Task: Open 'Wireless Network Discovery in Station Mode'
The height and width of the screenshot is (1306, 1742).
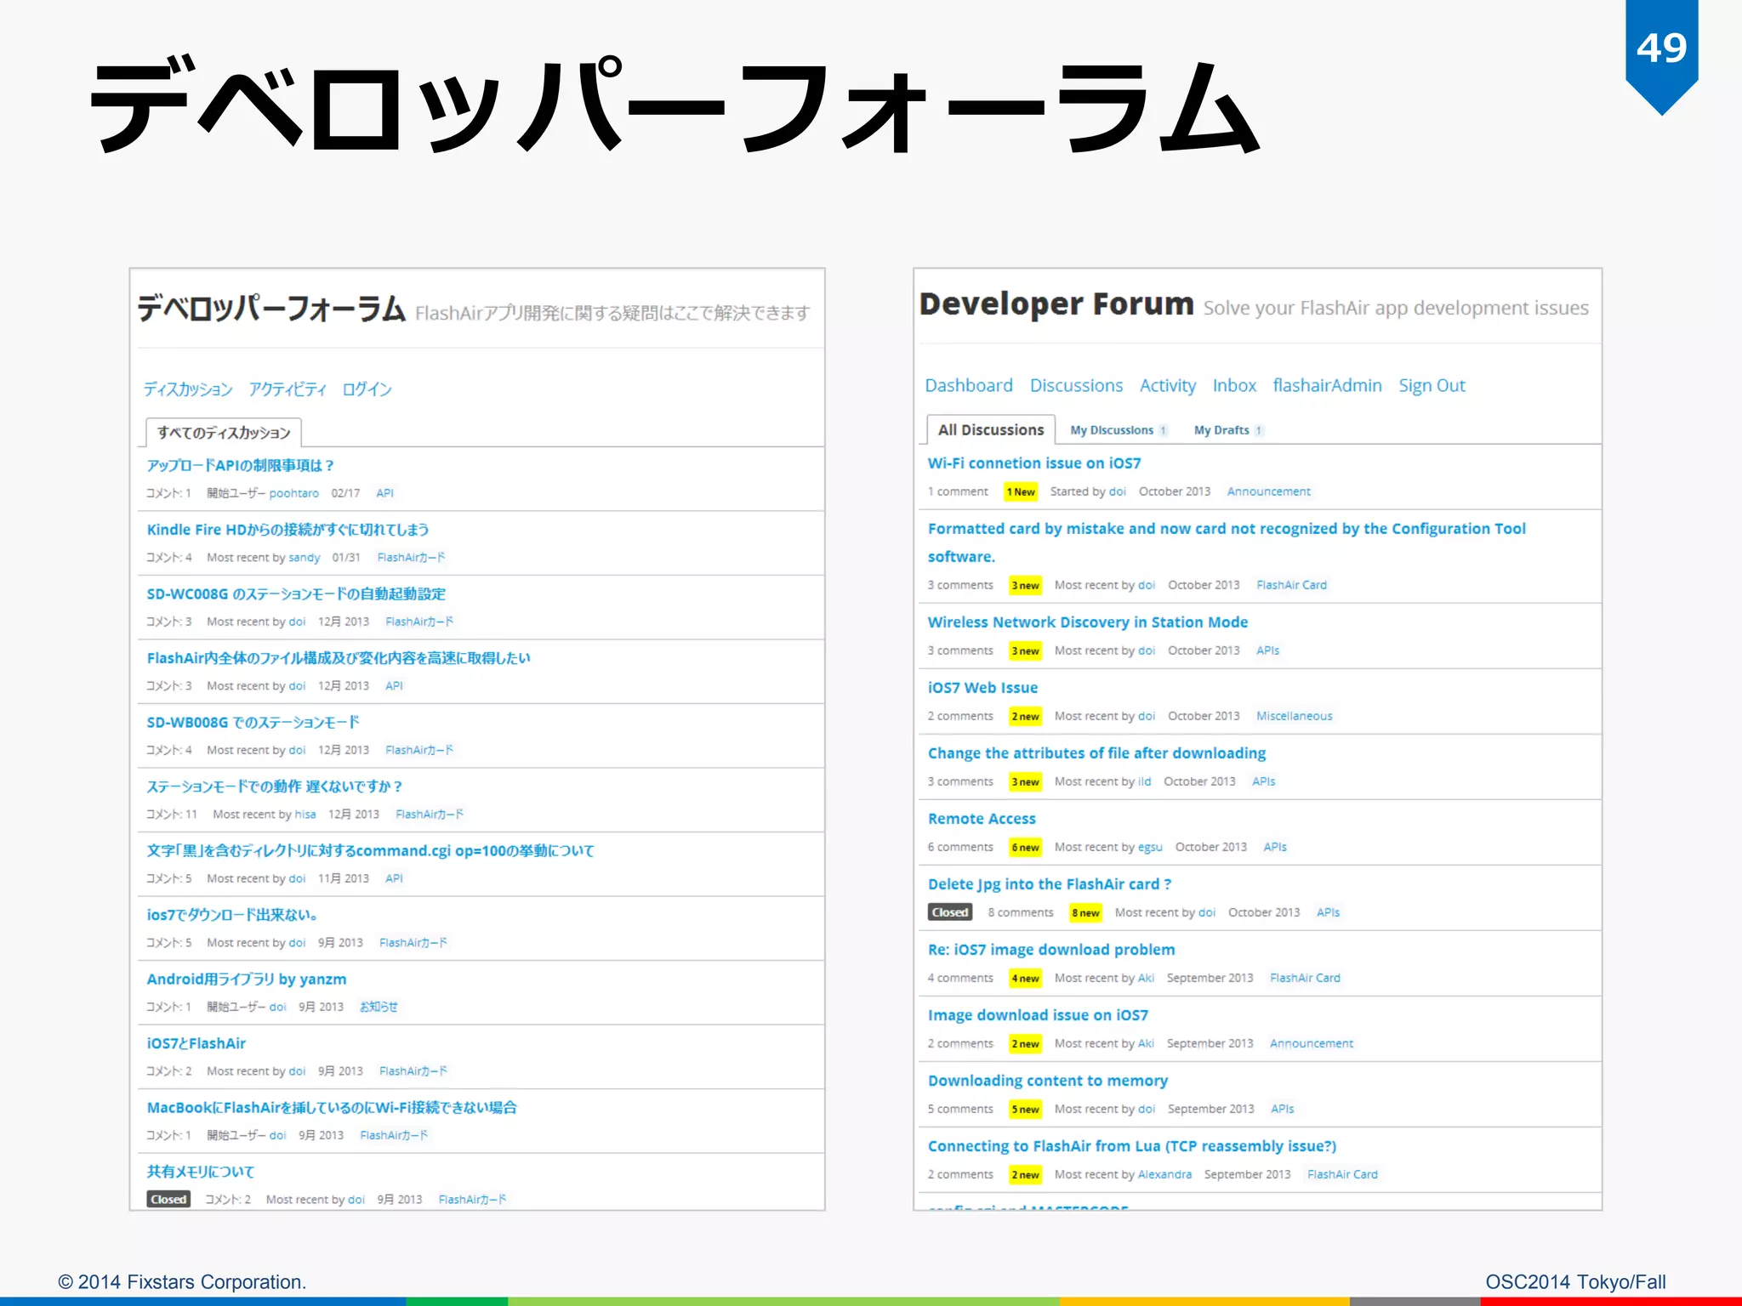Action: pyautogui.click(x=1088, y=622)
